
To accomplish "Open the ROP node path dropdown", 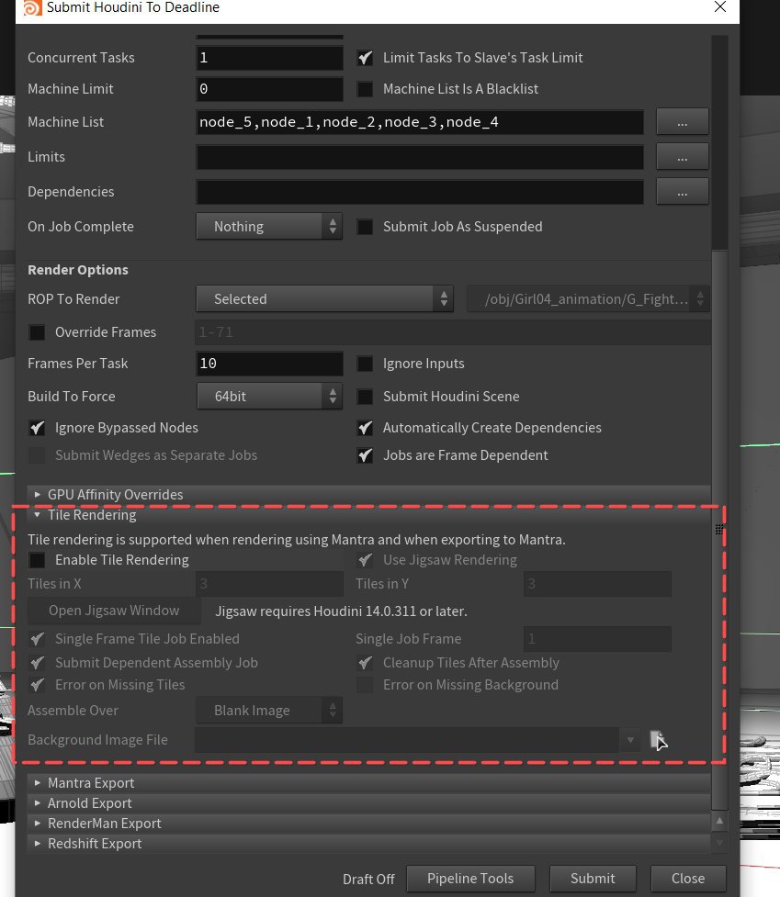I will tap(588, 298).
